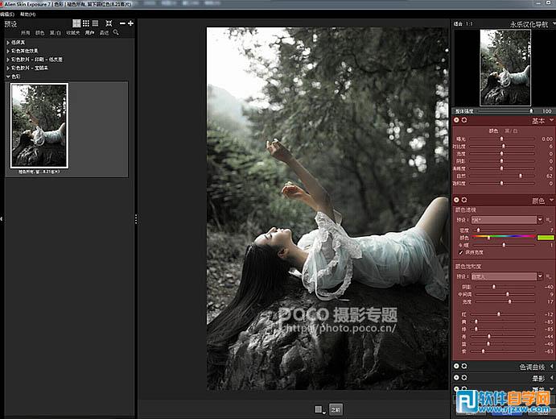The width and height of the screenshot is (556, 419).
Task: Filter presets by 用户 tab
Action: tap(89, 33)
